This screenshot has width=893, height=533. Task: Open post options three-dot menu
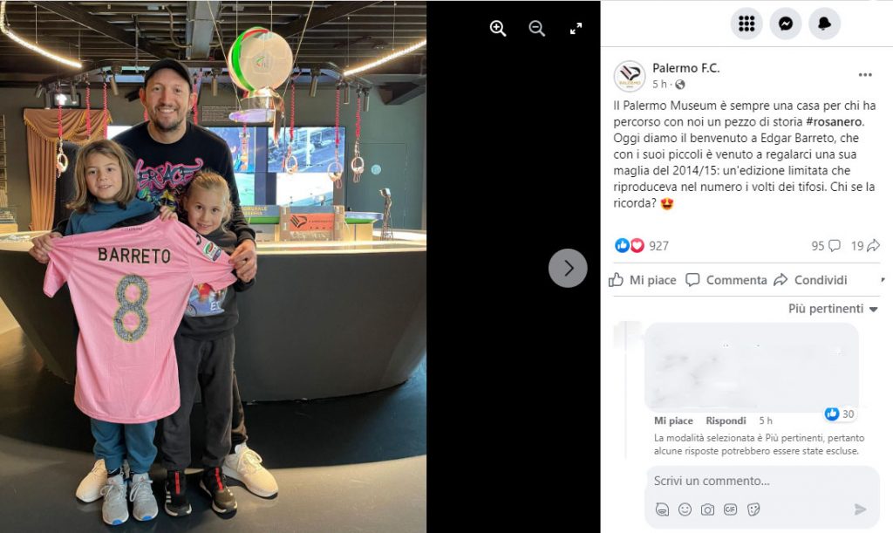pos(865,75)
